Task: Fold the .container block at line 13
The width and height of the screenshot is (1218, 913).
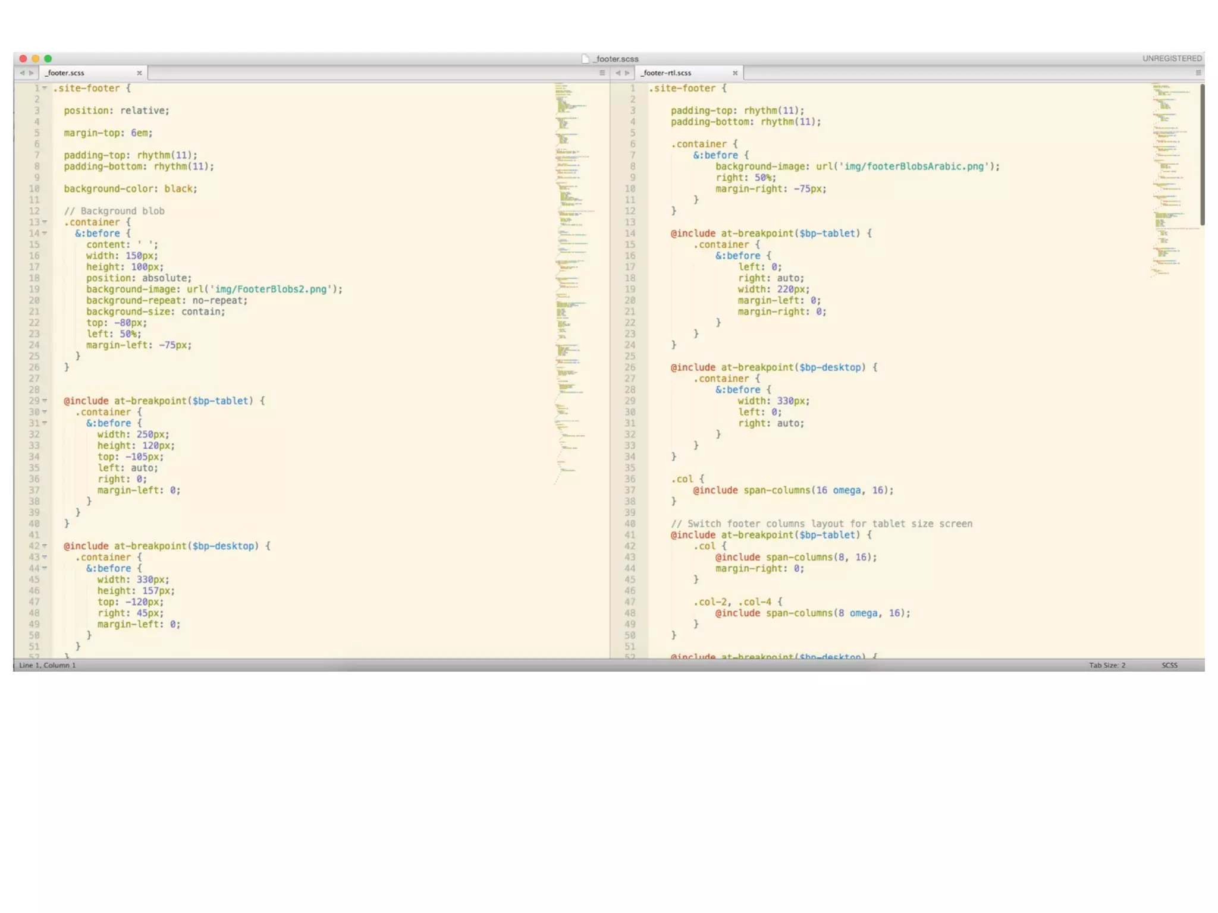Action: tap(45, 222)
